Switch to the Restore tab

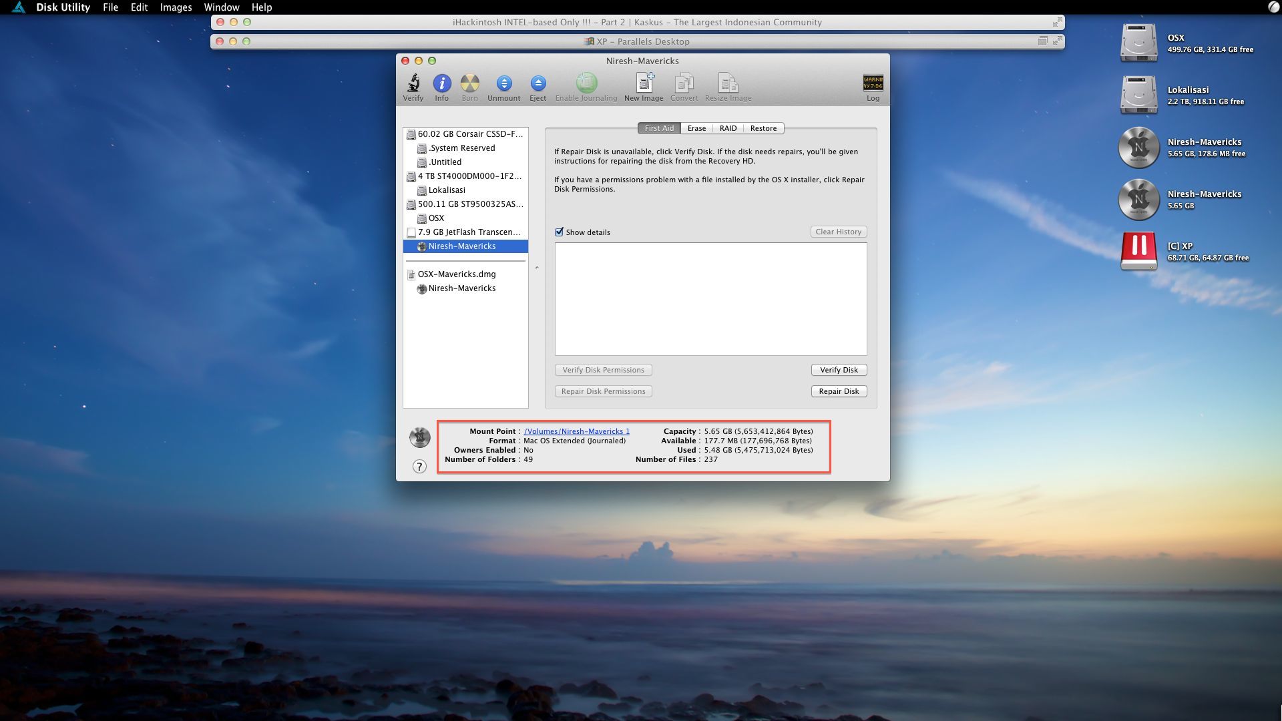[763, 128]
